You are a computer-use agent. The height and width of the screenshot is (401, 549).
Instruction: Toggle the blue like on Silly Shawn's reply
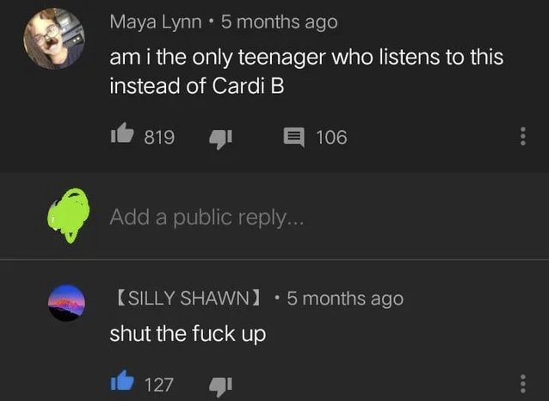pos(122,380)
